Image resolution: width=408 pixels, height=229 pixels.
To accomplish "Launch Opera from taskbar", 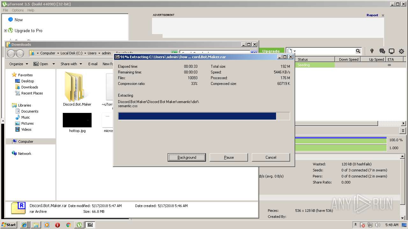I will (57, 225).
